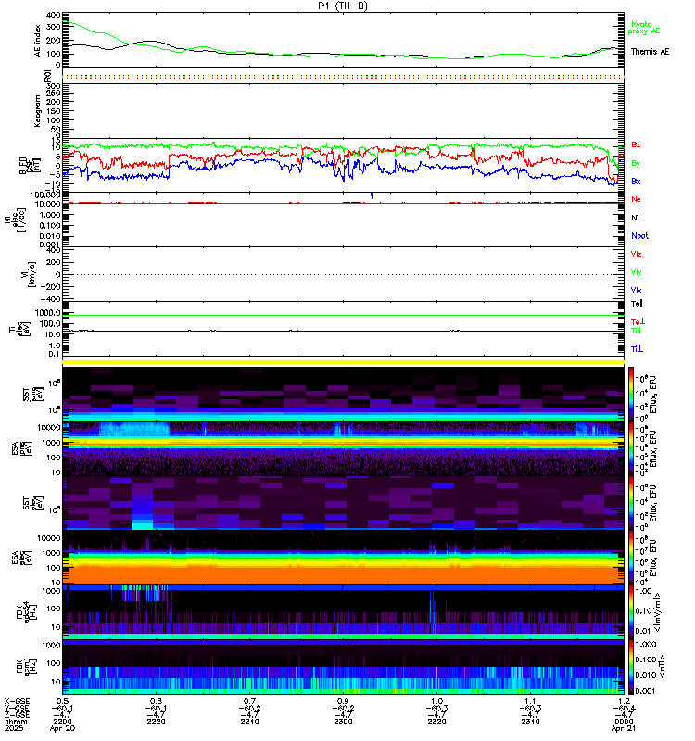The image size is (695, 741).
Task: Click the 0000 time tick label
Action: click(x=624, y=722)
